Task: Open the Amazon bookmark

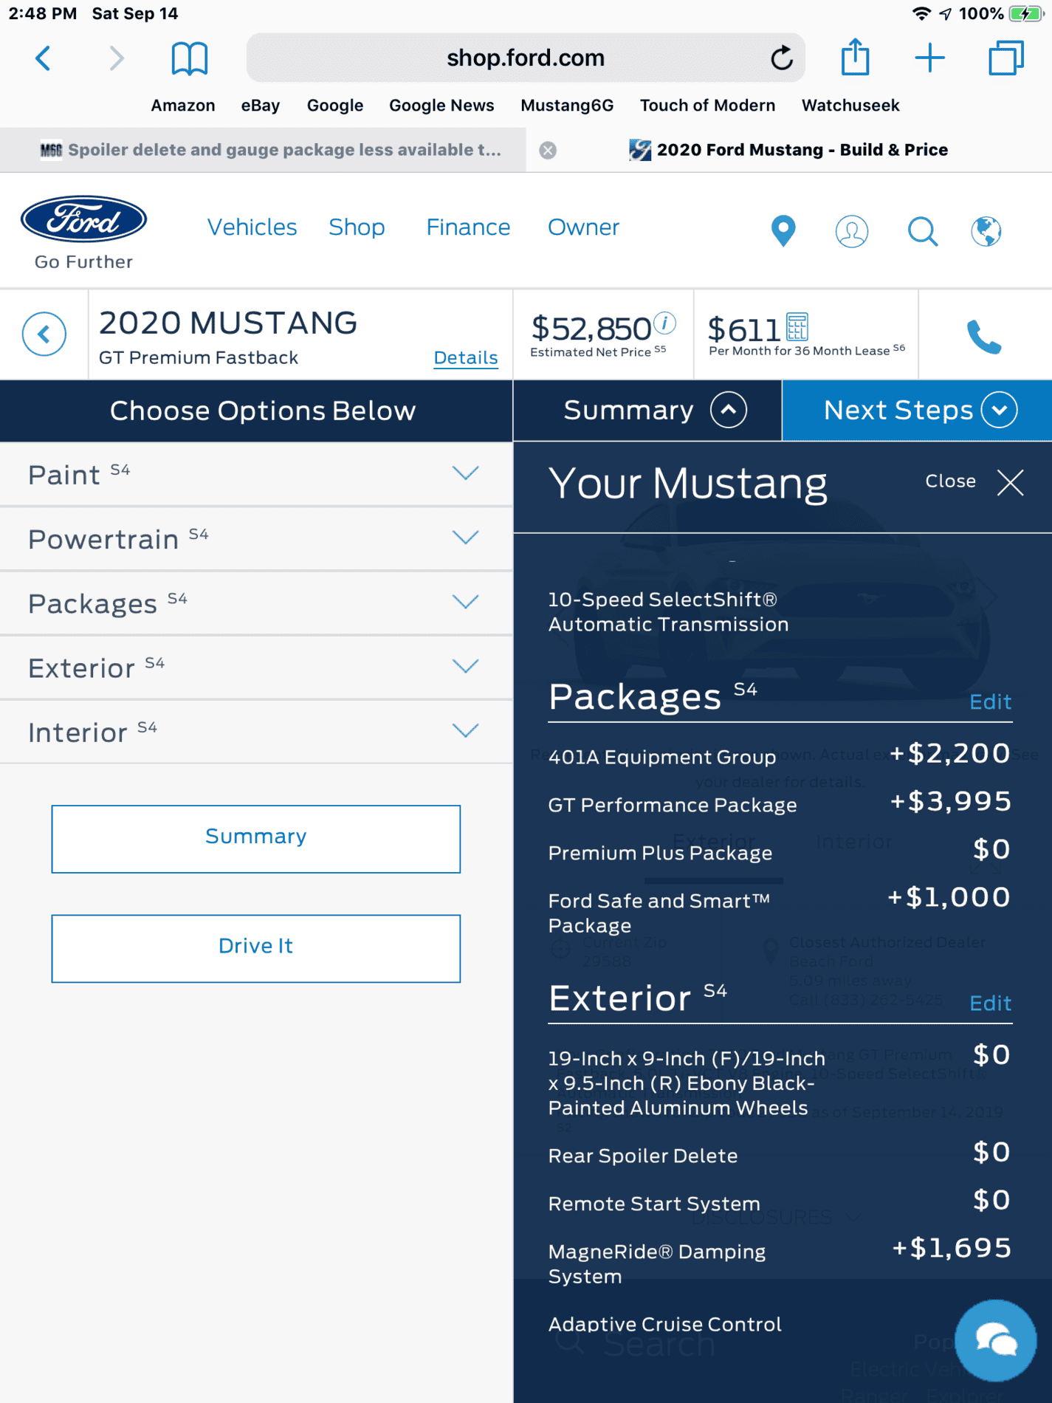Action: pyautogui.click(x=183, y=106)
